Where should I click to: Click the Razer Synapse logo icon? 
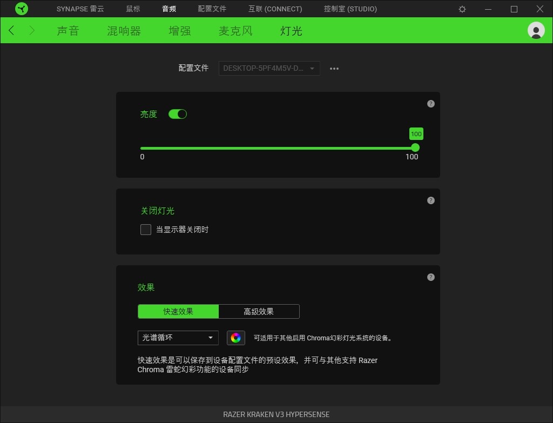click(x=22, y=9)
